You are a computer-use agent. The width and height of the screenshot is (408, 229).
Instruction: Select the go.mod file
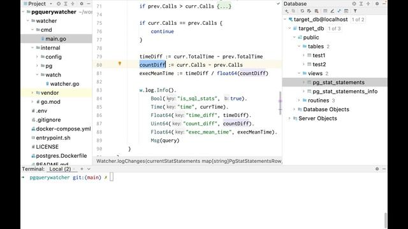click(x=50, y=102)
